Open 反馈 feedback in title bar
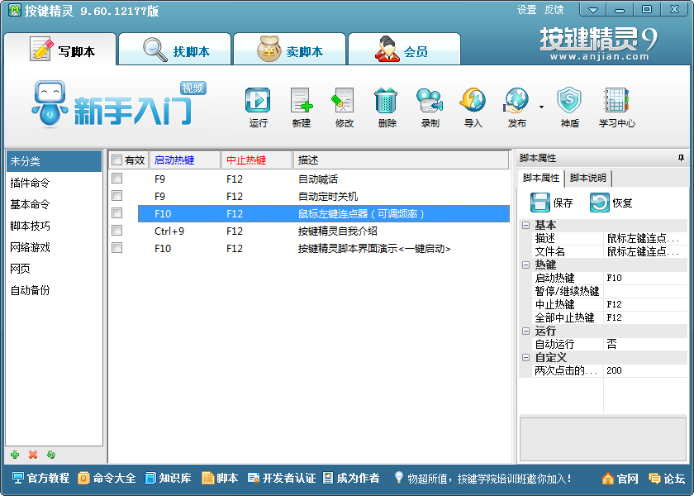 pyautogui.click(x=554, y=10)
